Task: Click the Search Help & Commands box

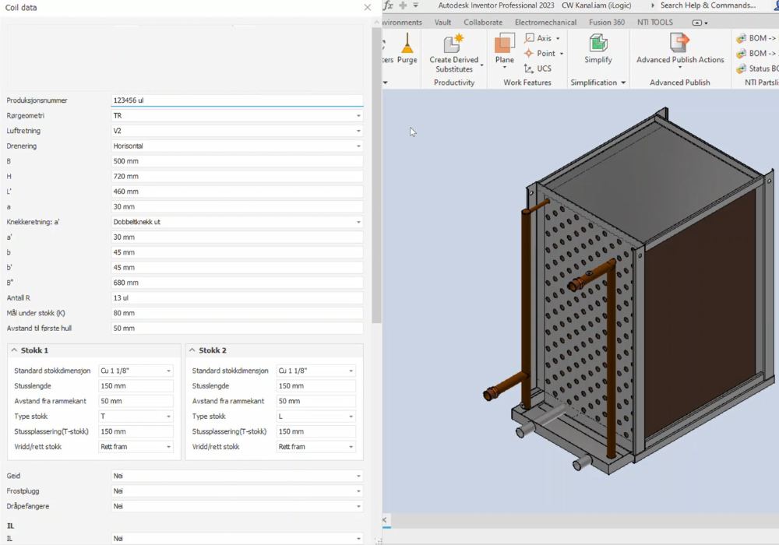Action: [707, 5]
